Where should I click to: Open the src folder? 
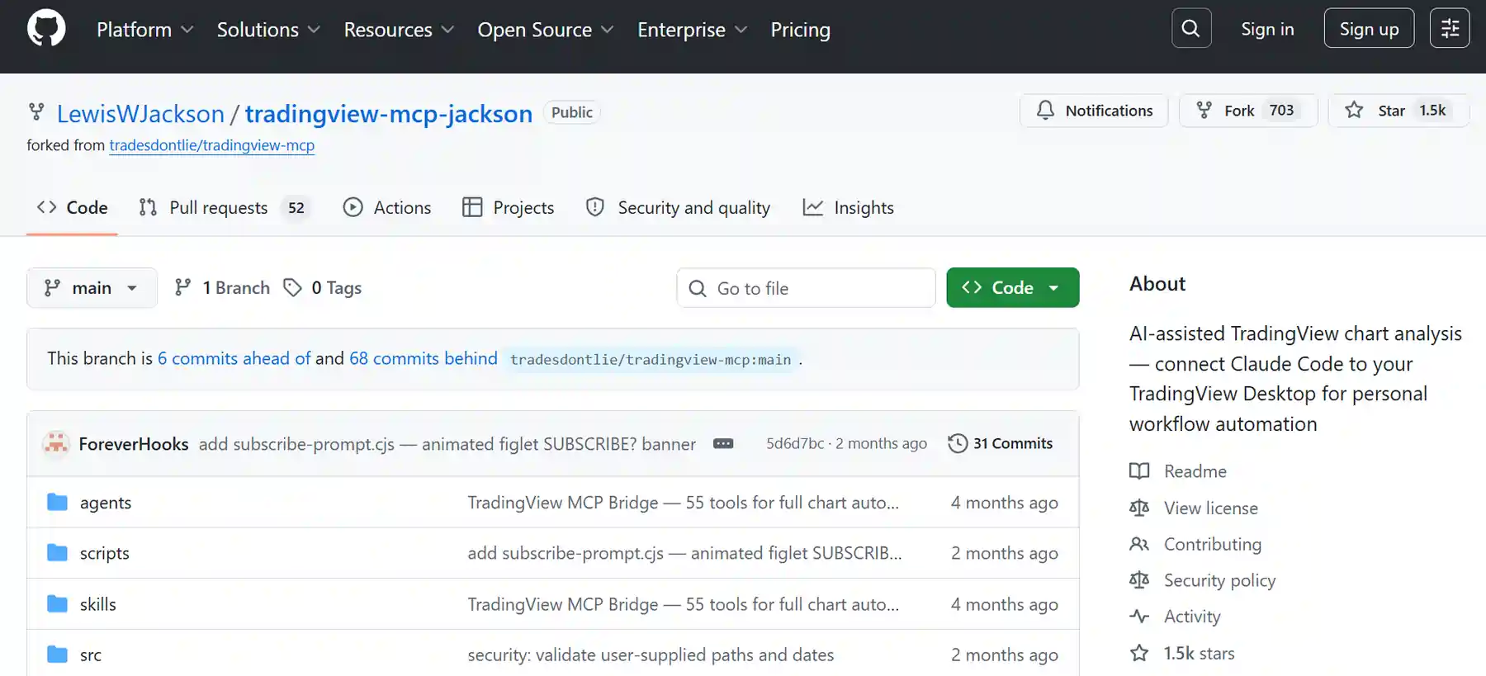click(x=91, y=655)
